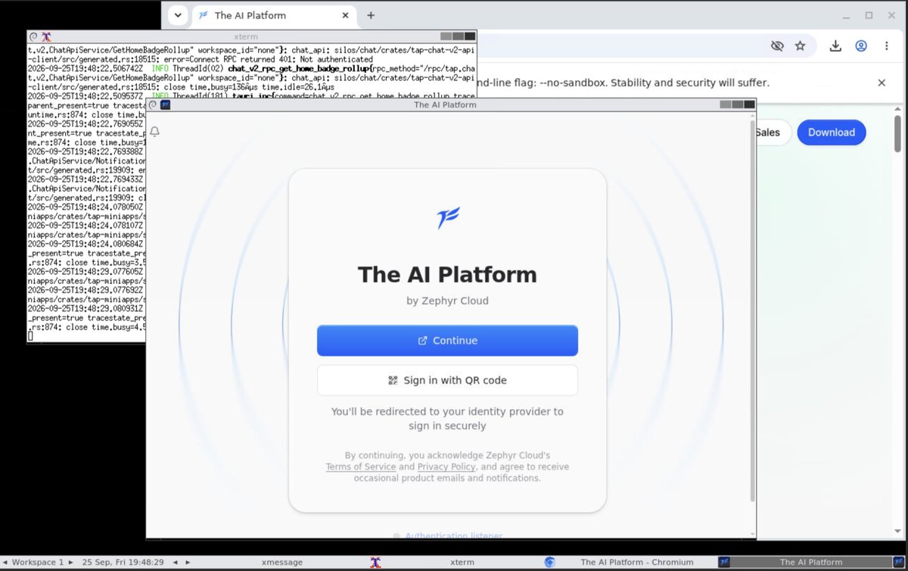Open Chromium's tab search dropdown
Screen dimensions: 908x571
click(x=177, y=15)
